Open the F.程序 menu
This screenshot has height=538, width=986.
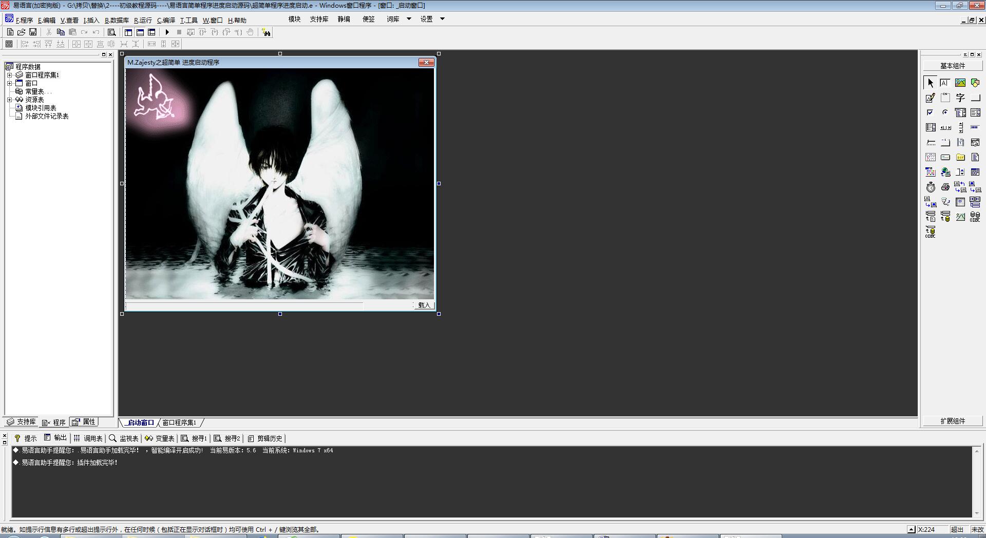click(x=24, y=21)
